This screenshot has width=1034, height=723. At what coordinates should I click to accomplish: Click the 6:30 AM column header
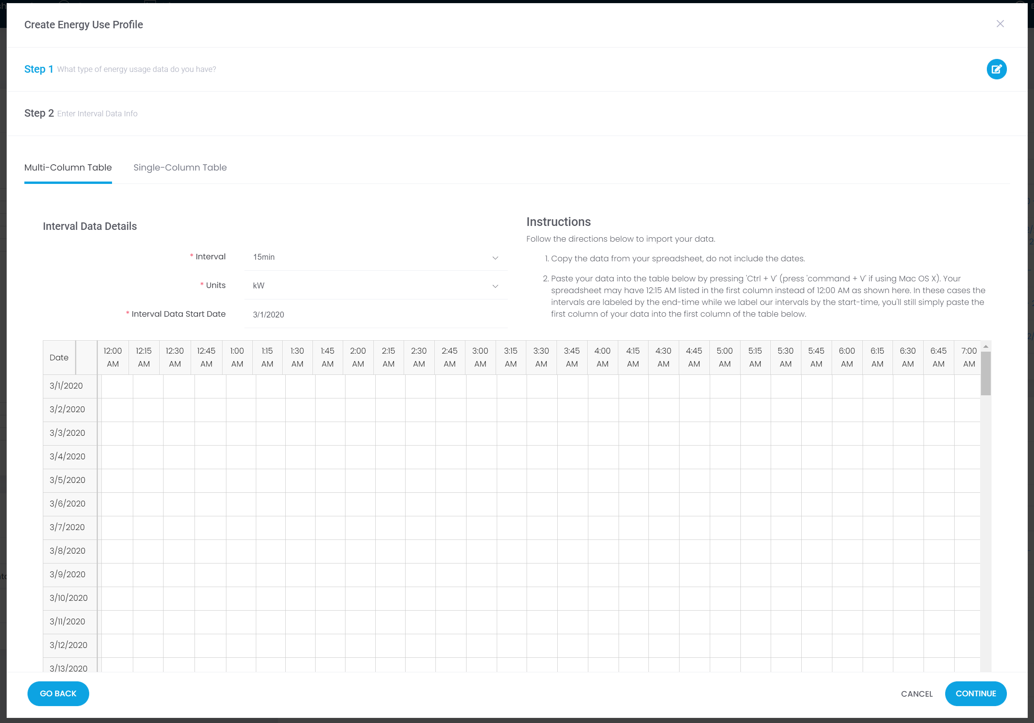tap(908, 358)
